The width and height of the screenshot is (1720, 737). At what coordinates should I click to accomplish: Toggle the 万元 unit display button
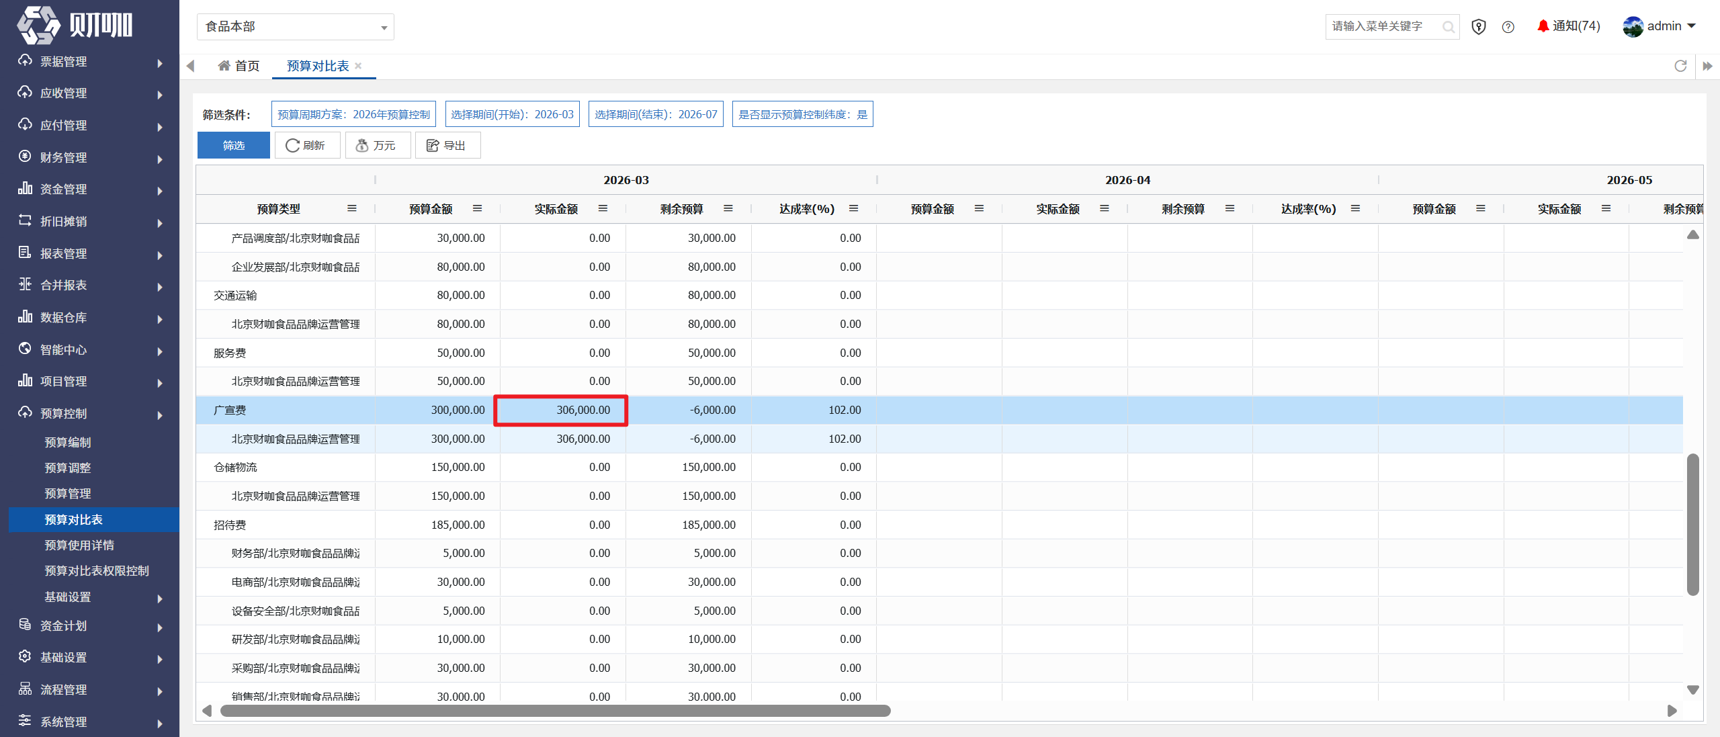[378, 145]
